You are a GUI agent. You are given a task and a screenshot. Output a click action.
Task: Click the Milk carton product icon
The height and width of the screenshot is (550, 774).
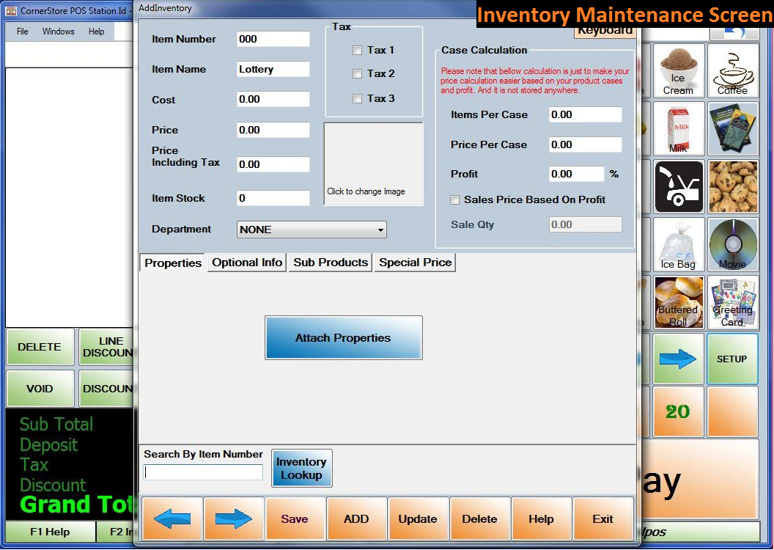[678, 128]
